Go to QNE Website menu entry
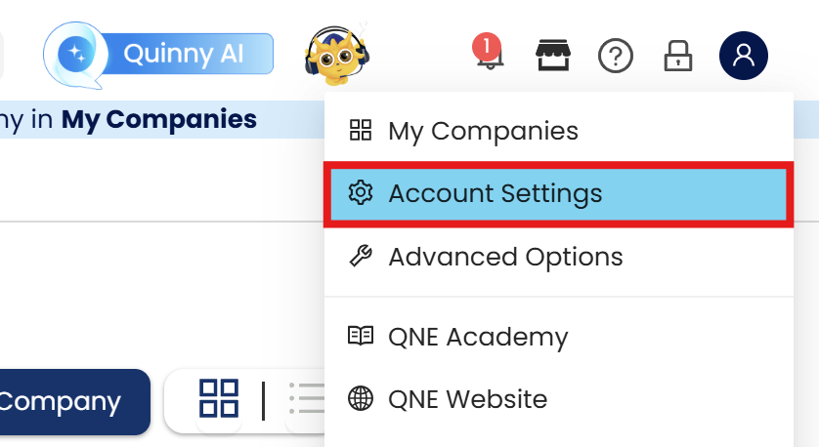Viewport: 819px width, 447px height. click(467, 399)
